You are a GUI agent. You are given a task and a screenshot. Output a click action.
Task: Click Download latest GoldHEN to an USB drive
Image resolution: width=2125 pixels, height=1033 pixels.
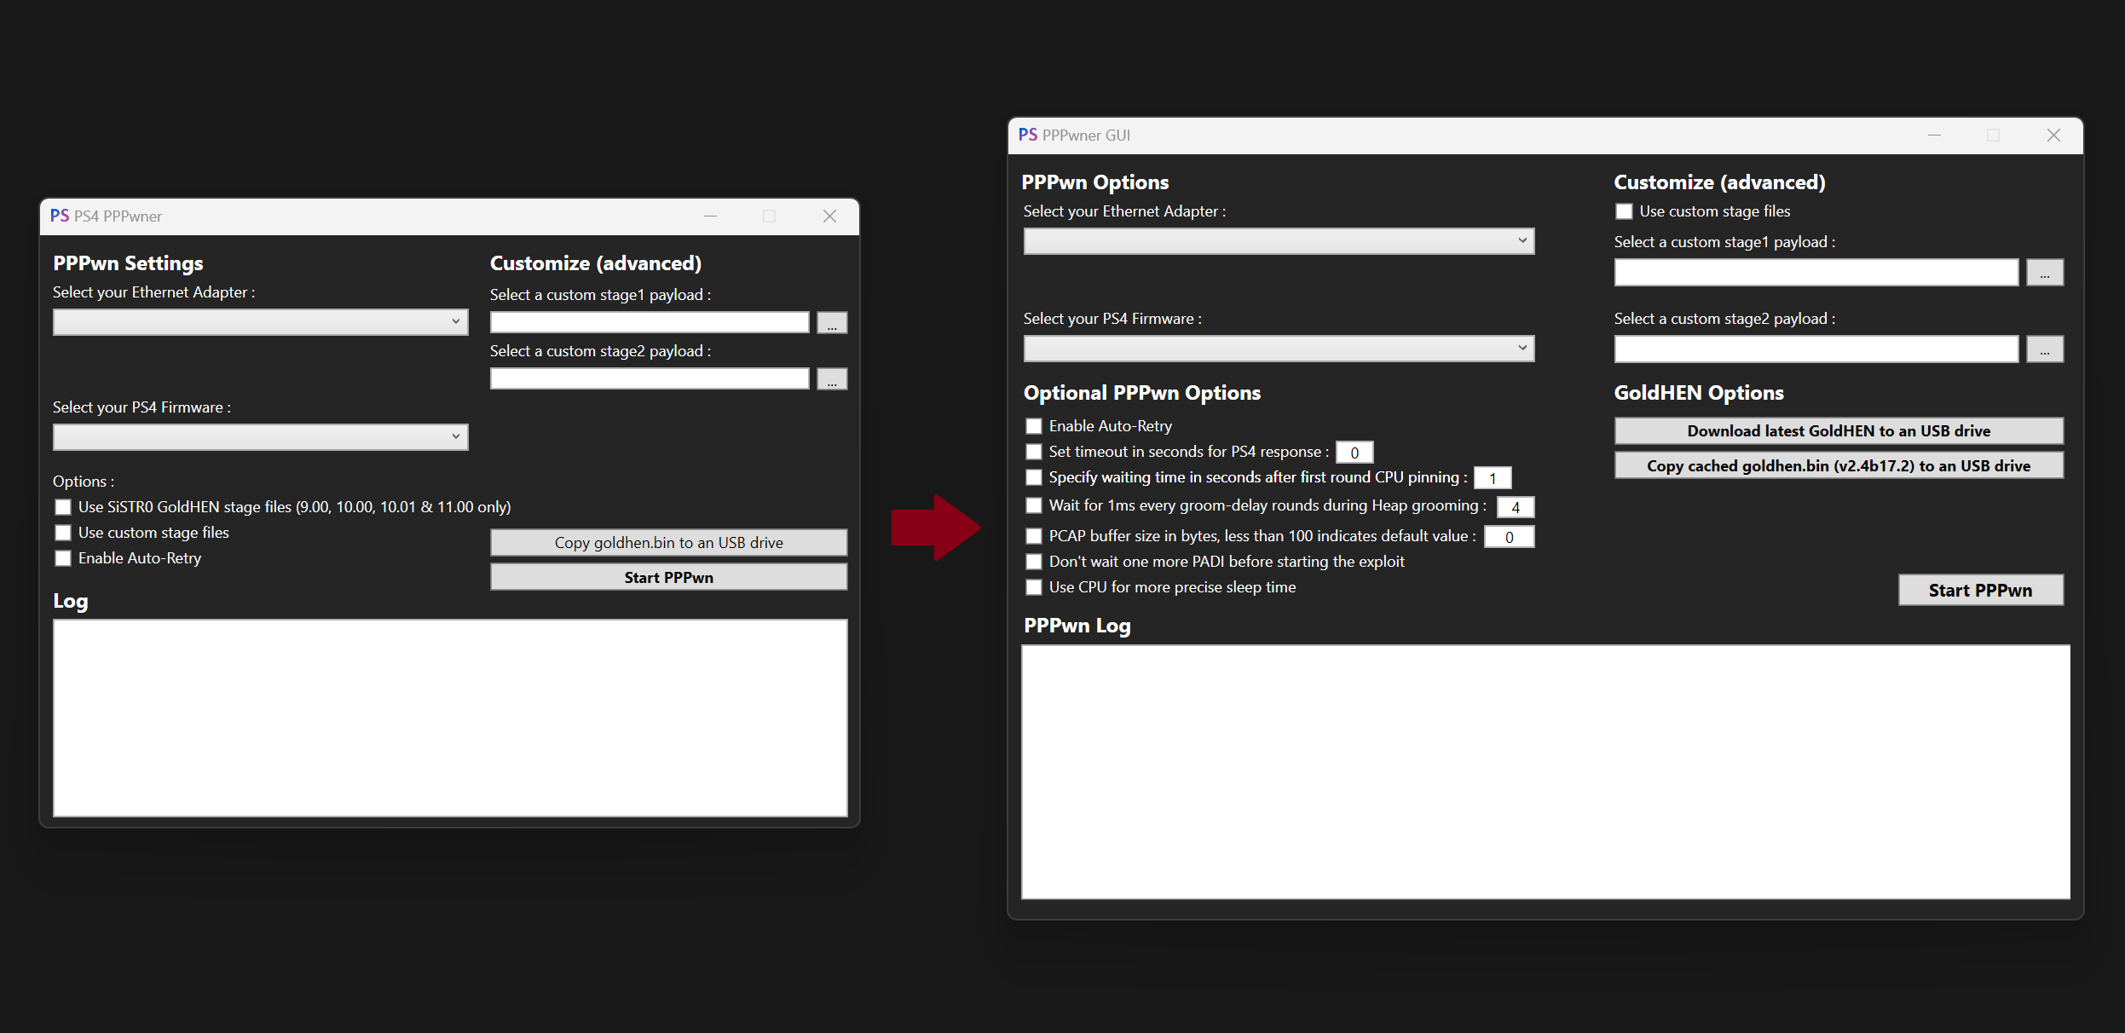(1839, 431)
